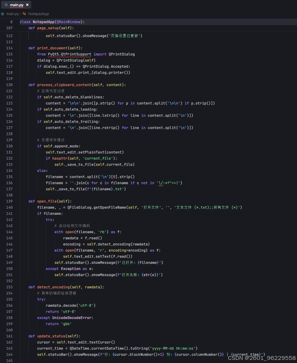The width and height of the screenshot is (297, 363).
Task: Click 'self.text_edit.setText(f.read())' line
Action: click(x=98, y=256)
